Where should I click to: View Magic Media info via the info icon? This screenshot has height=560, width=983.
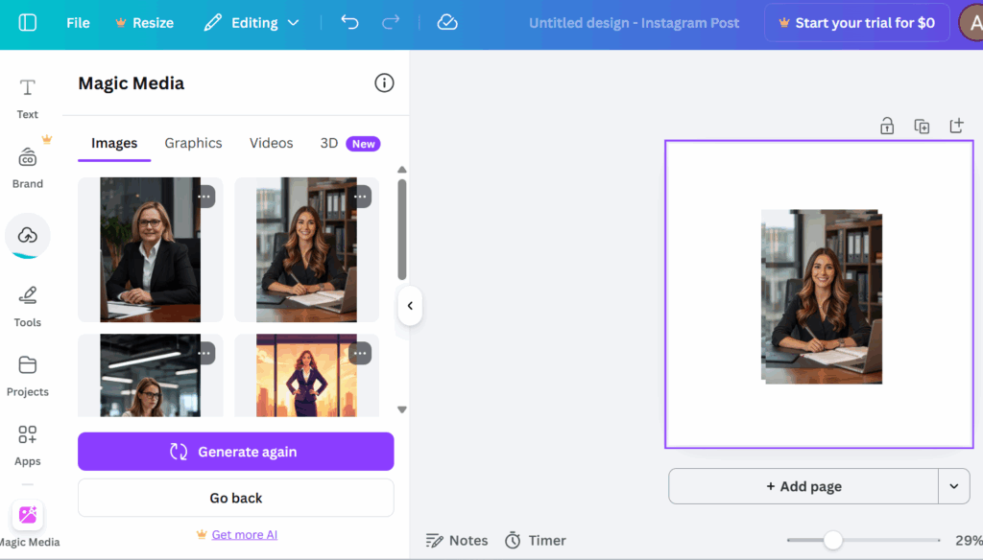[384, 82]
